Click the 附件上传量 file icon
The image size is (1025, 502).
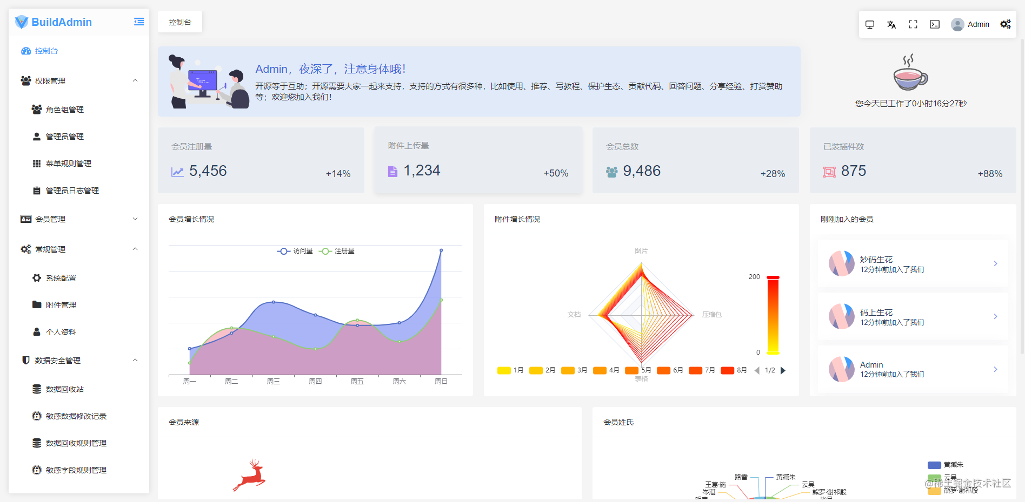click(392, 171)
